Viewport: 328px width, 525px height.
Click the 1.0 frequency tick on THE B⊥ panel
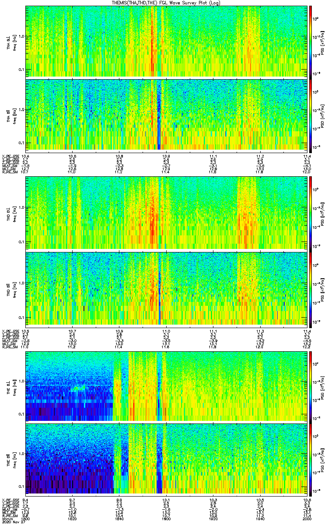[x=21, y=381]
